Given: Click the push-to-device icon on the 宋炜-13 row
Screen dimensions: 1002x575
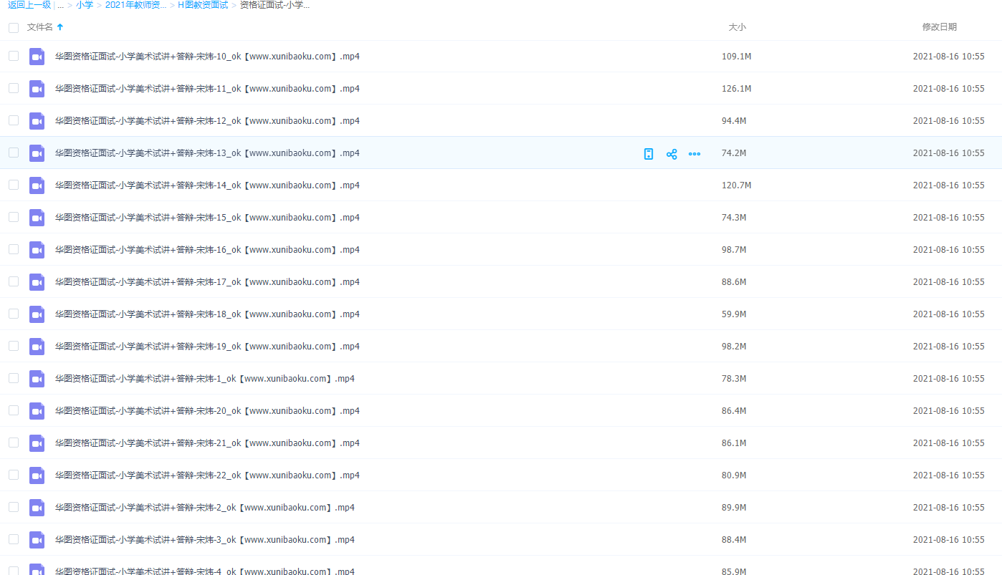Looking at the screenshot, I should (x=648, y=154).
